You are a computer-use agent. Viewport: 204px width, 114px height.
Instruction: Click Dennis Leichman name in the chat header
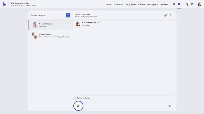(x=82, y=14)
